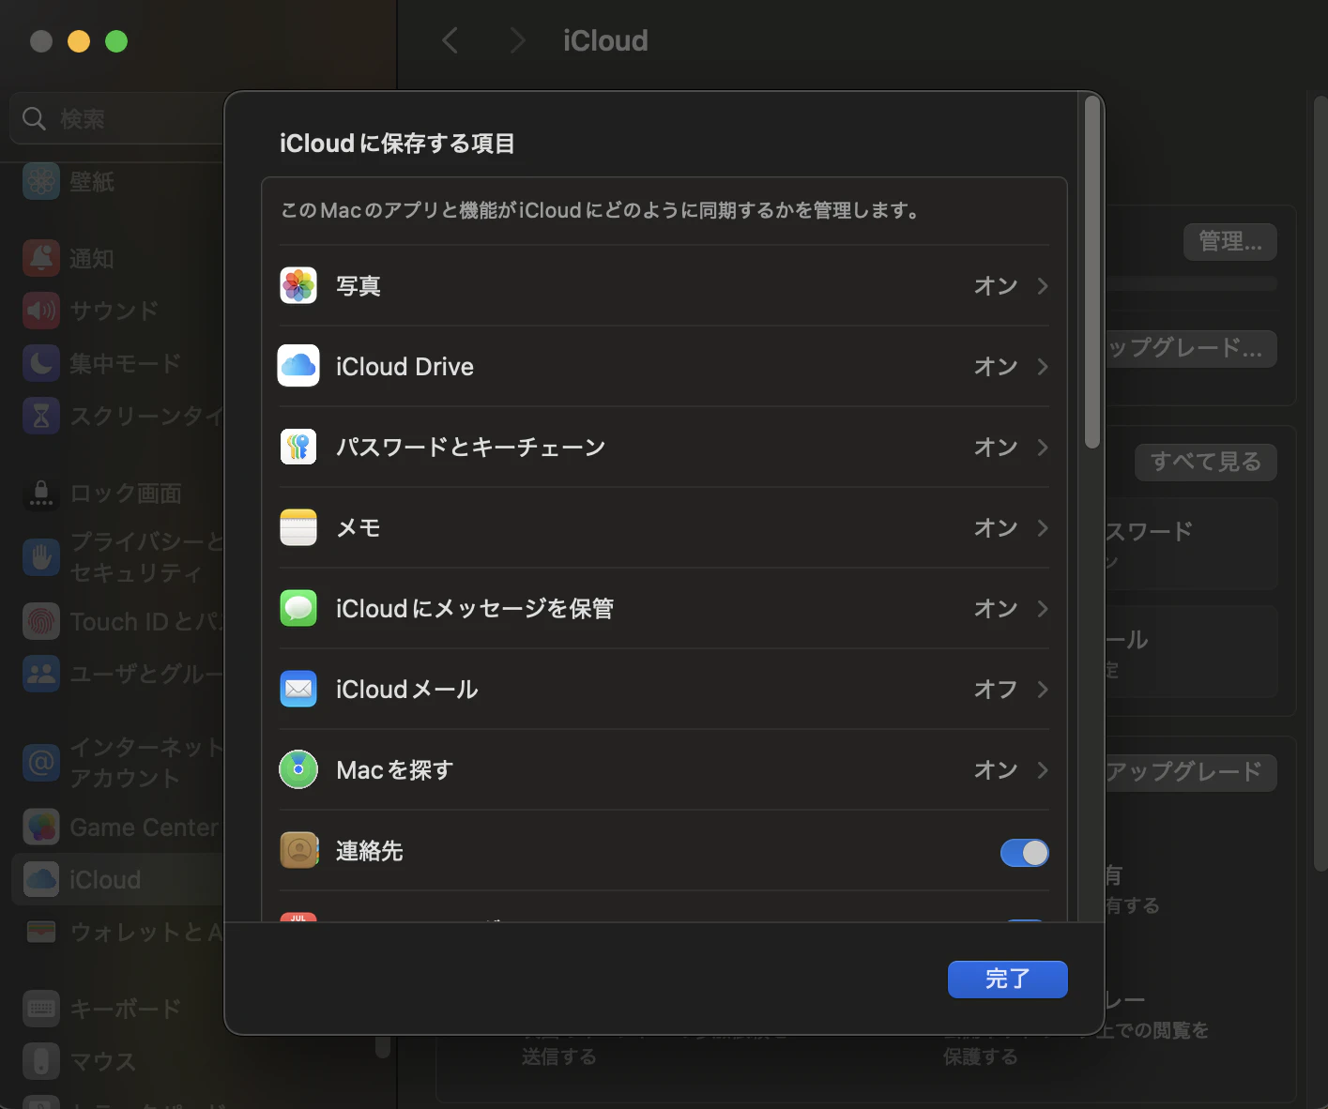Image resolution: width=1328 pixels, height=1109 pixels.
Task: Click the オフ status on iCloud Mail row
Action: [x=996, y=689]
